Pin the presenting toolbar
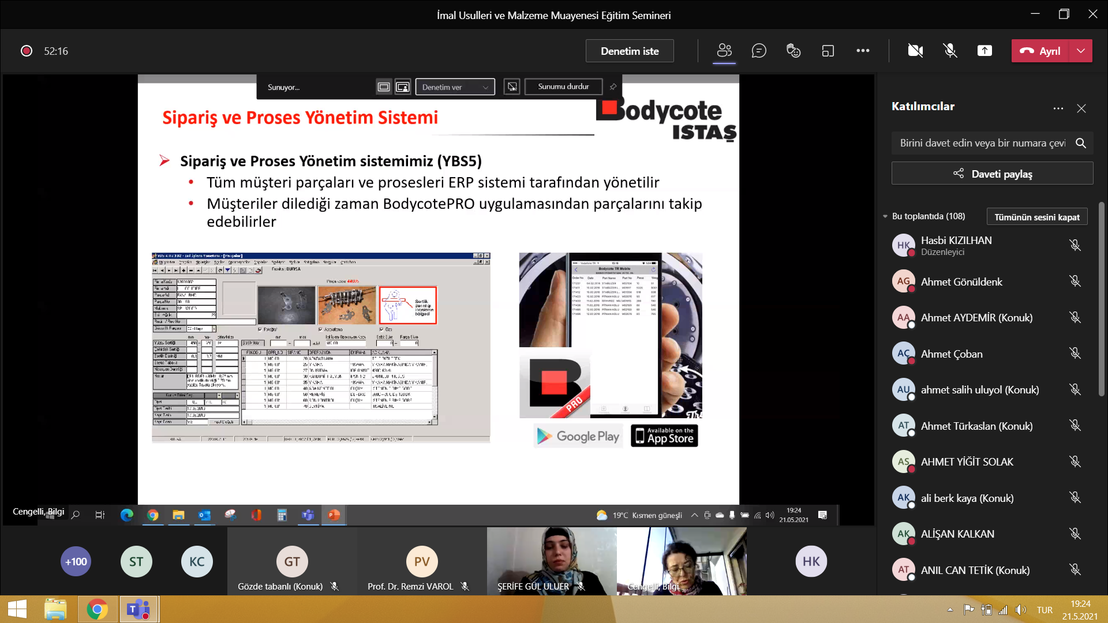The image size is (1108, 623). [x=613, y=87]
